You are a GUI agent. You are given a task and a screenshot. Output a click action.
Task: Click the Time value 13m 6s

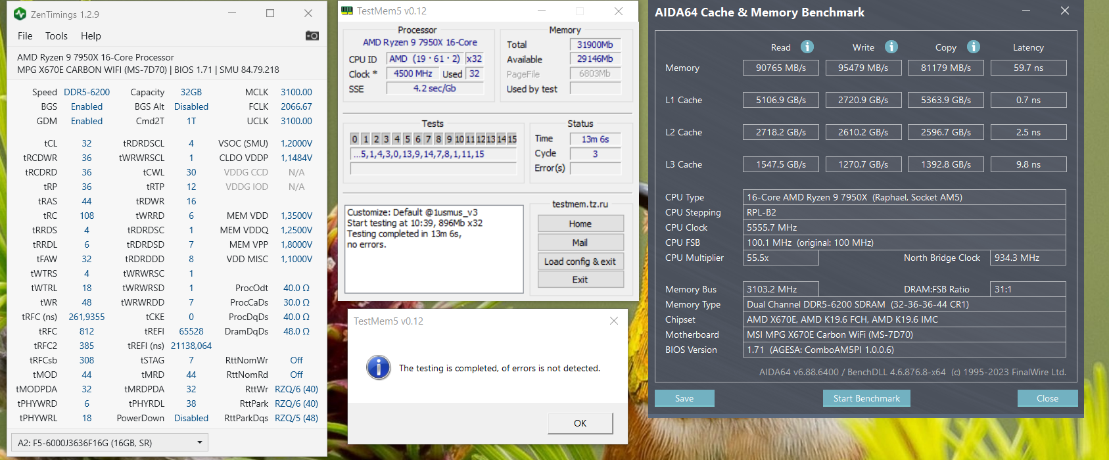[595, 139]
